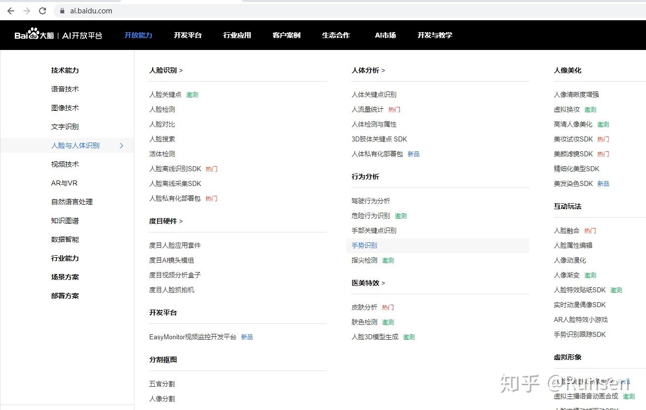646x410 pixels.
Task: Open the 虚拟换妆 link
Action: (x=567, y=109)
